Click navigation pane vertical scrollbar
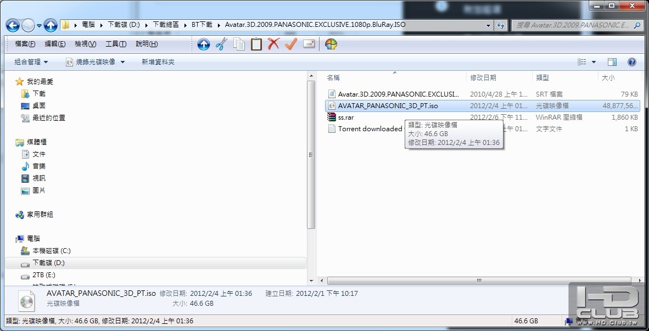This screenshot has width=649, height=331. coord(311,155)
